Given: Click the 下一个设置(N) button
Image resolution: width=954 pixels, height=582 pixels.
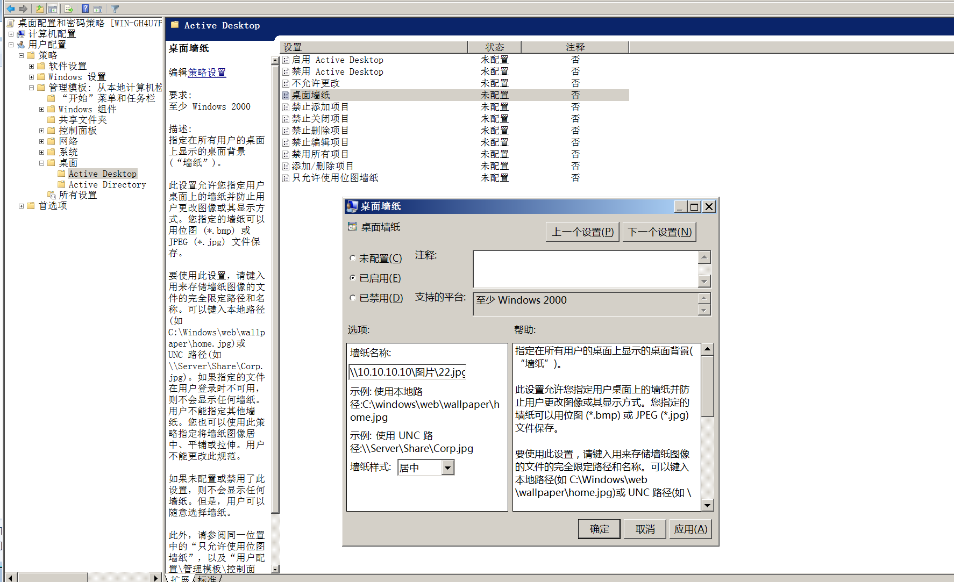Looking at the screenshot, I should click(x=659, y=232).
